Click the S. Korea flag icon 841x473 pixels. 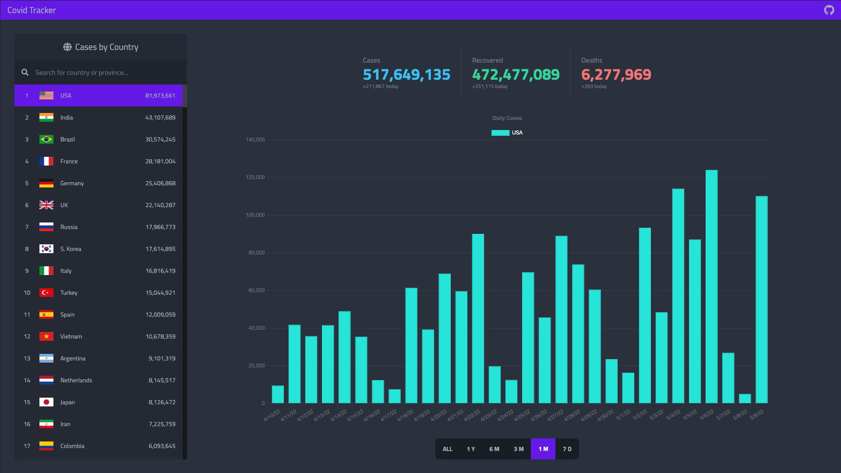point(46,249)
